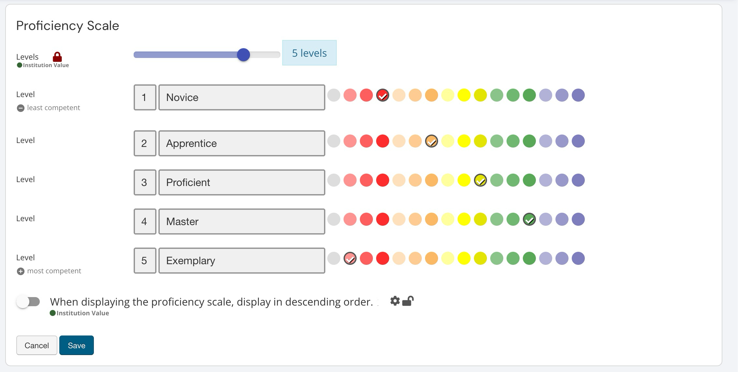Select the checked orange Apprentice swatch
The width and height of the screenshot is (738, 372).
pyautogui.click(x=432, y=141)
